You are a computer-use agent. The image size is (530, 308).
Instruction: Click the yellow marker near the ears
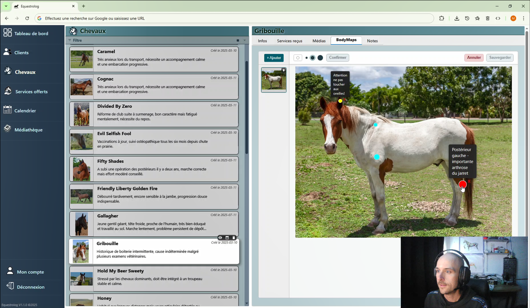(340, 101)
